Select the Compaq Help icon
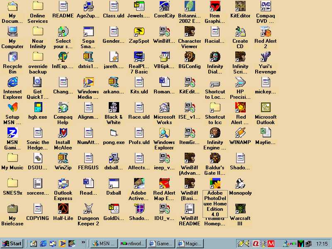Image resolution: width=332 pixels, height=249 pixels. click(63, 107)
